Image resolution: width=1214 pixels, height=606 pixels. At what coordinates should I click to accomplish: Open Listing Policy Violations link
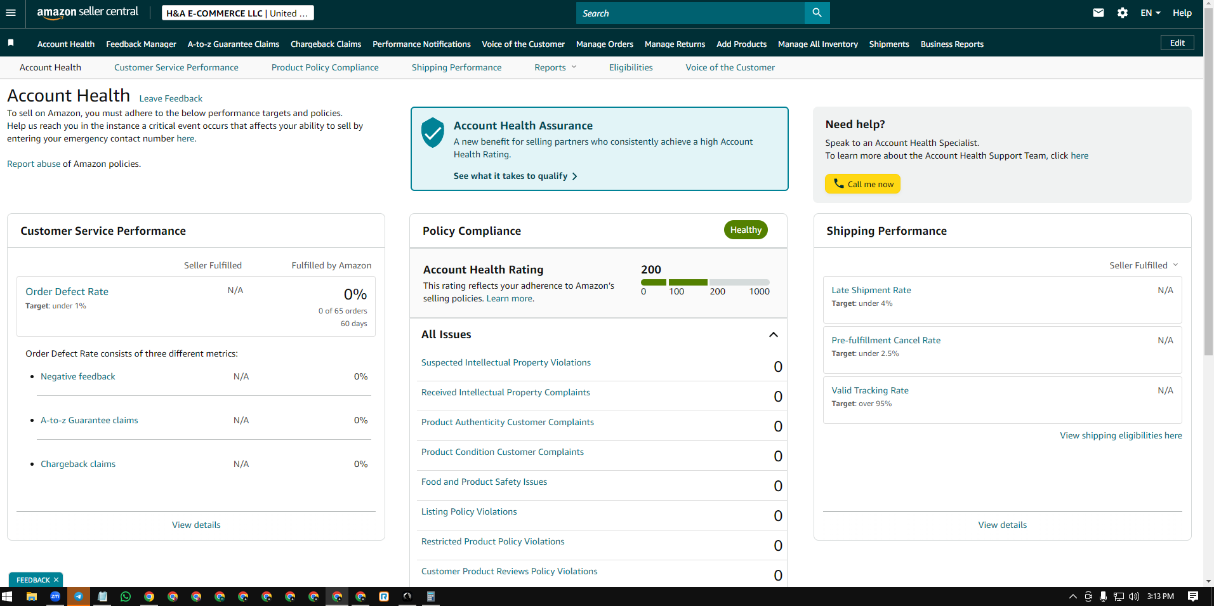click(x=469, y=511)
